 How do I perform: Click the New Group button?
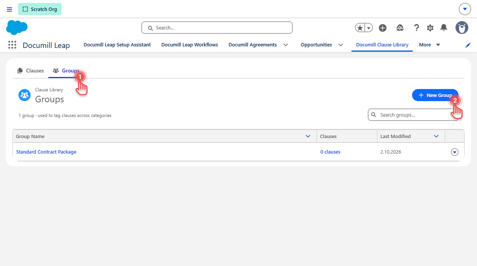click(x=435, y=95)
